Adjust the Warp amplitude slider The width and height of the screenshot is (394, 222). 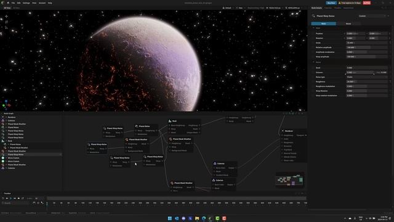367,57
